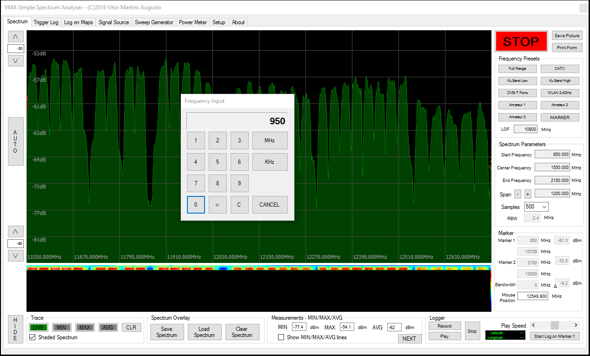Screen dimensions: 590x356
Task: Click CLR to clear traces
Action: (132, 328)
